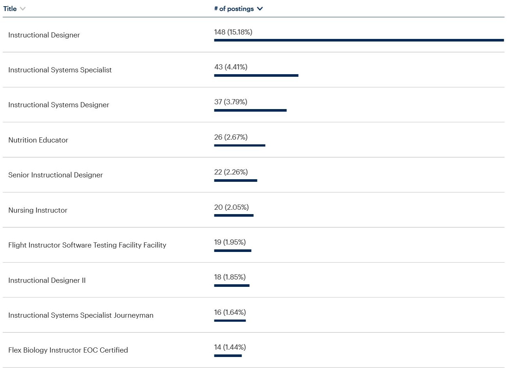Select the Instructional Designer title row
The height and width of the screenshot is (368, 513).
pyautogui.click(x=44, y=35)
